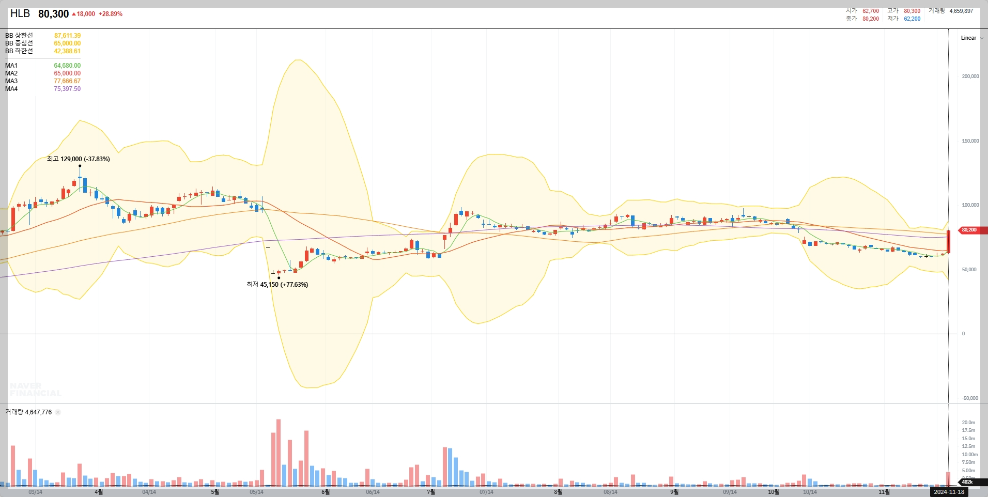Click the 03/14 date label on the time axis

pos(36,492)
